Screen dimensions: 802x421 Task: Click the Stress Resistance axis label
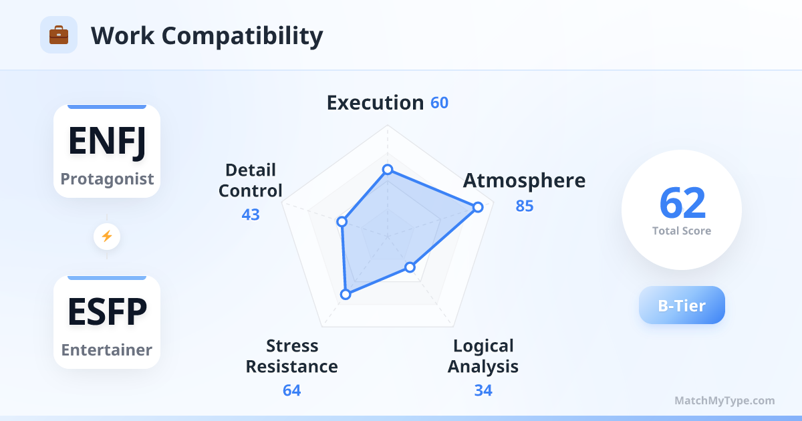coord(292,356)
